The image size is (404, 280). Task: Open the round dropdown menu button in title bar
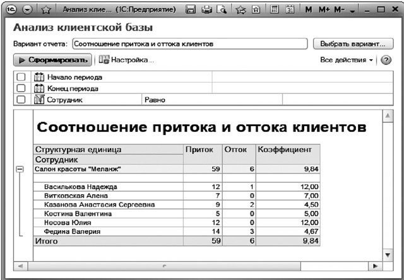pos(27,10)
